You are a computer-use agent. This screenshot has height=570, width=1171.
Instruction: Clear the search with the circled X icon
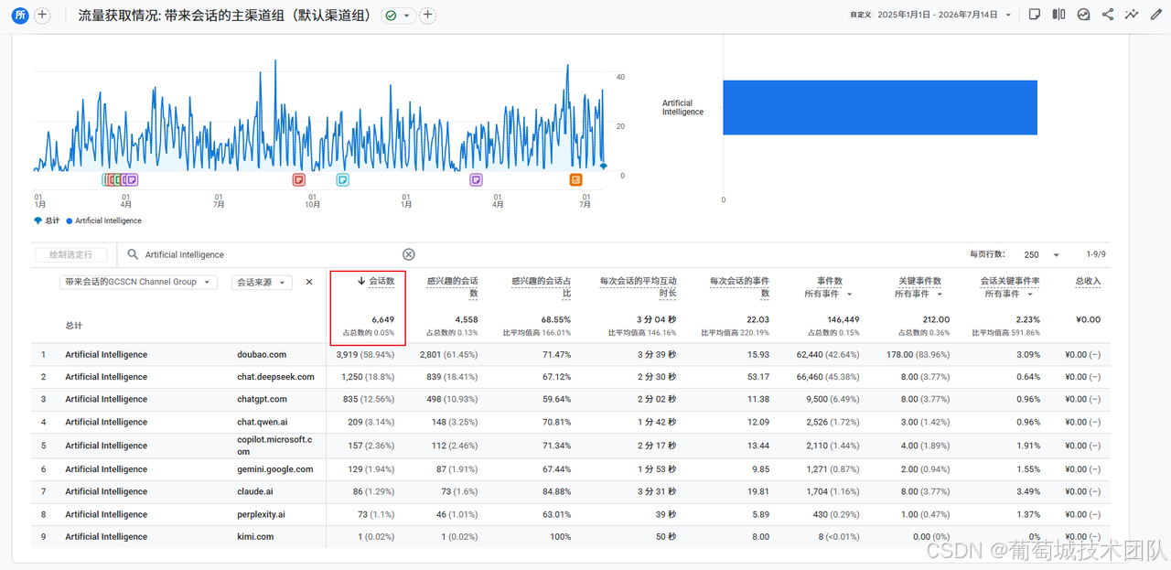coord(409,255)
